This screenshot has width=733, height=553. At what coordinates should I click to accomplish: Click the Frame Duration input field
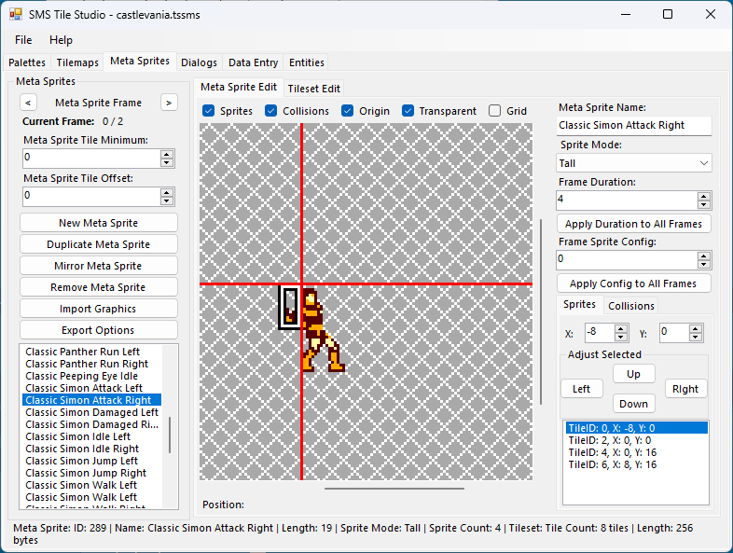coord(627,200)
